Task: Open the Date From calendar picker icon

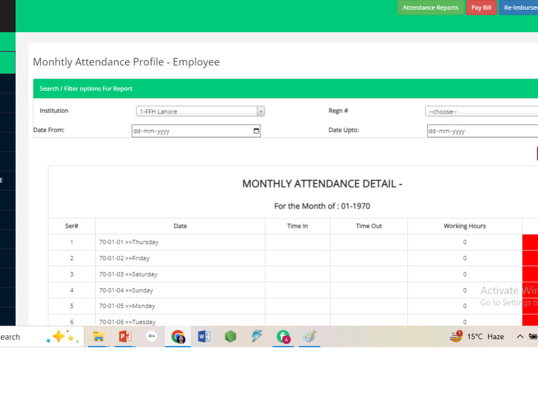Action: (x=256, y=131)
